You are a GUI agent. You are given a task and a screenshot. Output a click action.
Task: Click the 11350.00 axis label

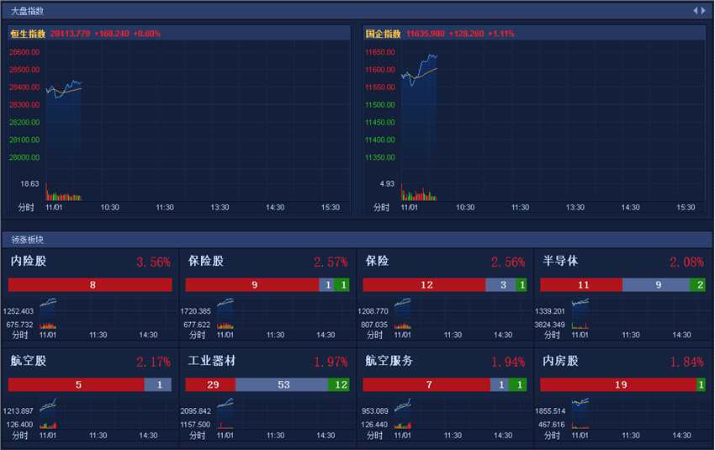[x=380, y=157]
